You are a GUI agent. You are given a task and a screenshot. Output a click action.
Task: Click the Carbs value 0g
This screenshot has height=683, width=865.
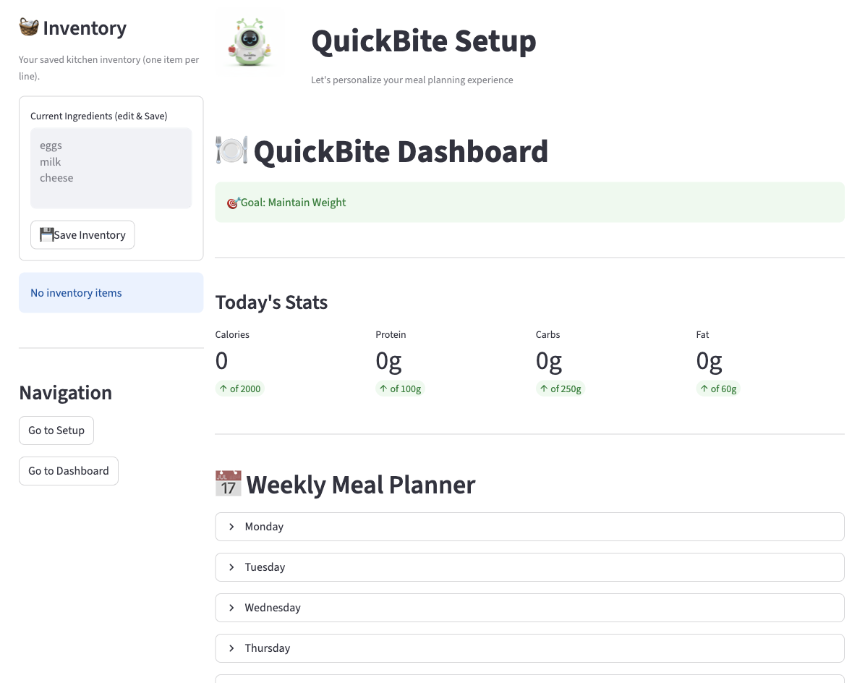pos(549,362)
